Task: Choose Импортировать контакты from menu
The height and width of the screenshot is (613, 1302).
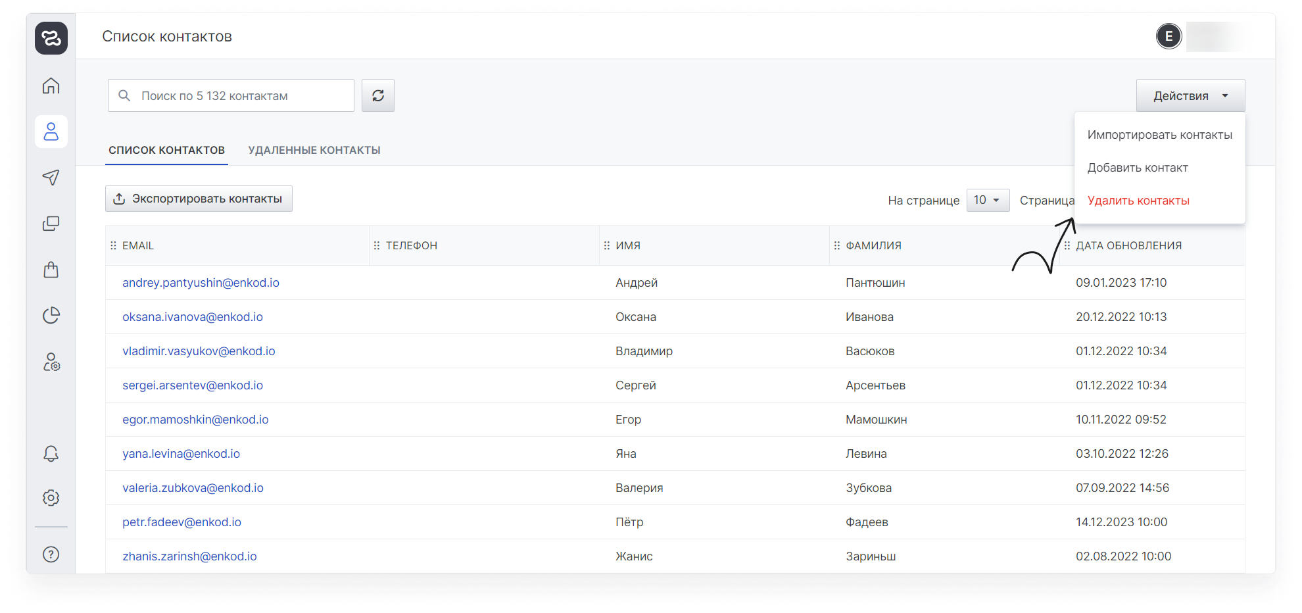Action: point(1160,135)
